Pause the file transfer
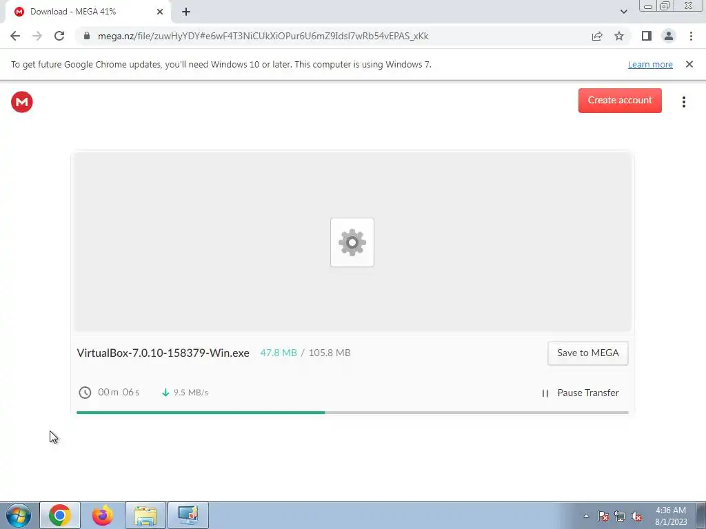 (x=581, y=393)
